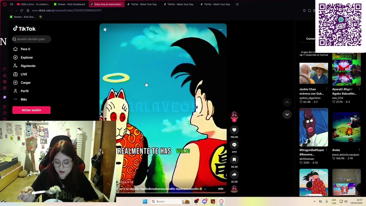The image size is (366, 206).
Task: Open the red app icon next to Discord in taskbar
Action: [x=213, y=201]
